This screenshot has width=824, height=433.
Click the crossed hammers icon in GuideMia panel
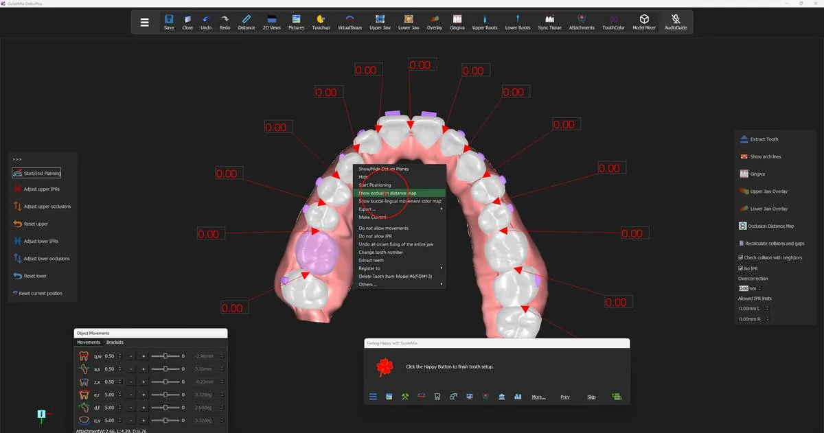405,397
